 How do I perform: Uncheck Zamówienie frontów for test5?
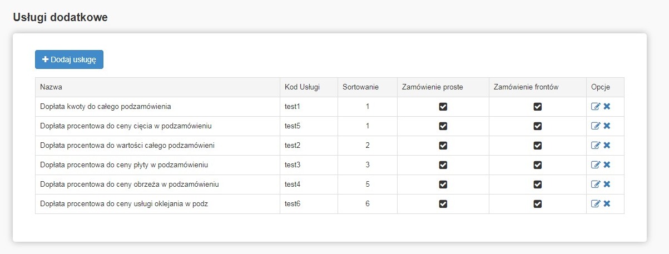[x=538, y=126]
